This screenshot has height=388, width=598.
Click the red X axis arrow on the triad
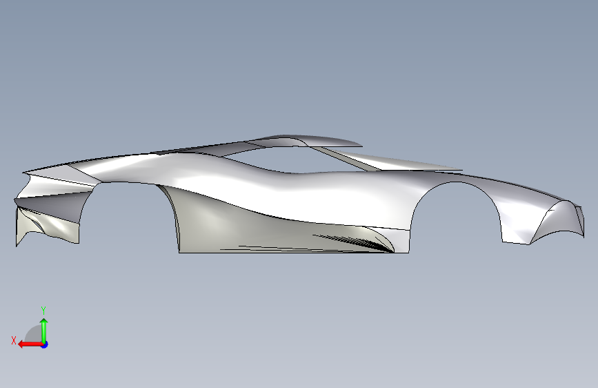pyautogui.click(x=30, y=345)
